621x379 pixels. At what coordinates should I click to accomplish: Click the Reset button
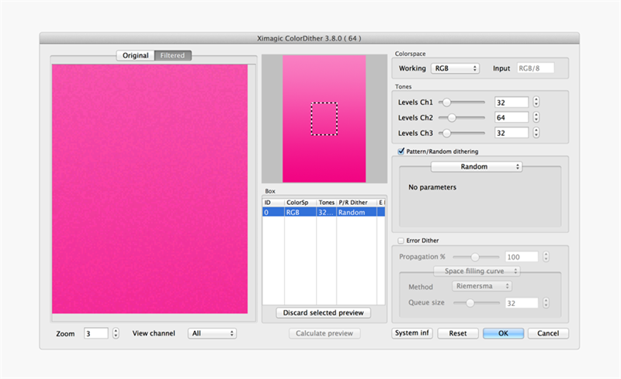pyautogui.click(x=458, y=333)
